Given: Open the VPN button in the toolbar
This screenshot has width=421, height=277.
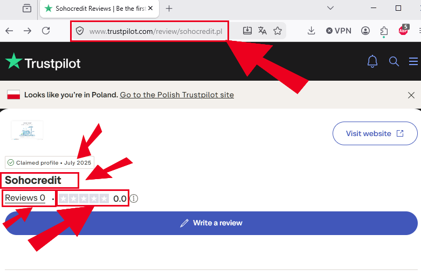Looking at the screenshot, I should click(339, 31).
